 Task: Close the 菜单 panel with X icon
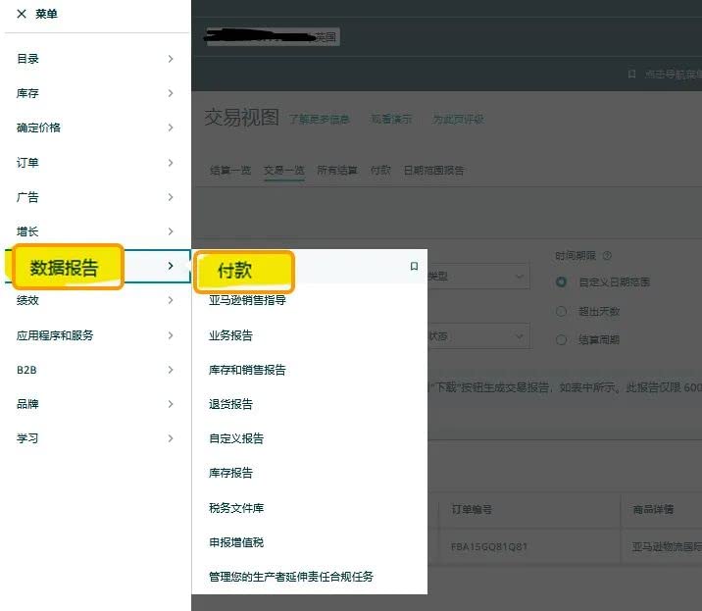(x=22, y=15)
